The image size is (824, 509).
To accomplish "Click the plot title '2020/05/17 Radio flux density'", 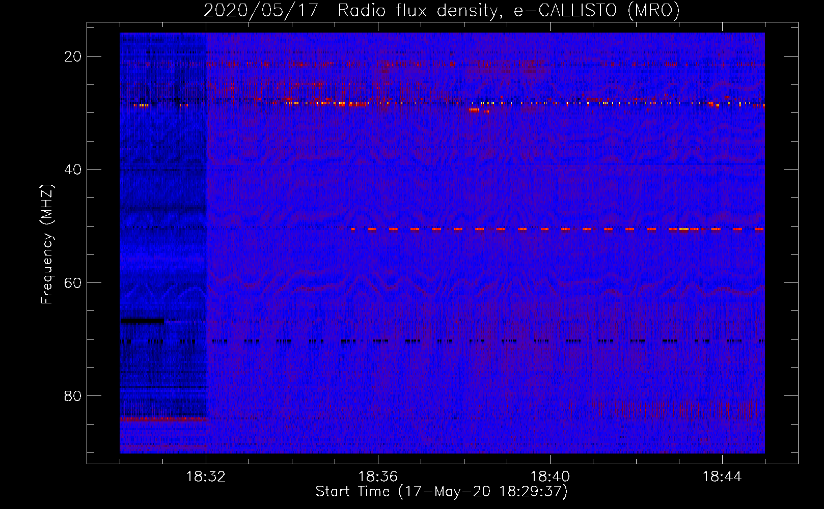I will [442, 11].
